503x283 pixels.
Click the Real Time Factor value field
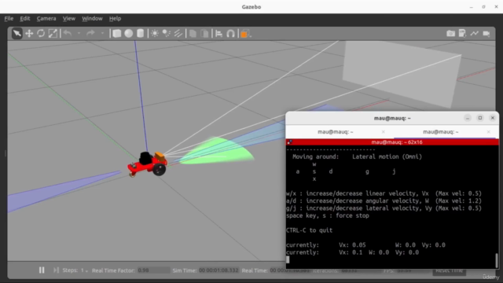click(153, 270)
